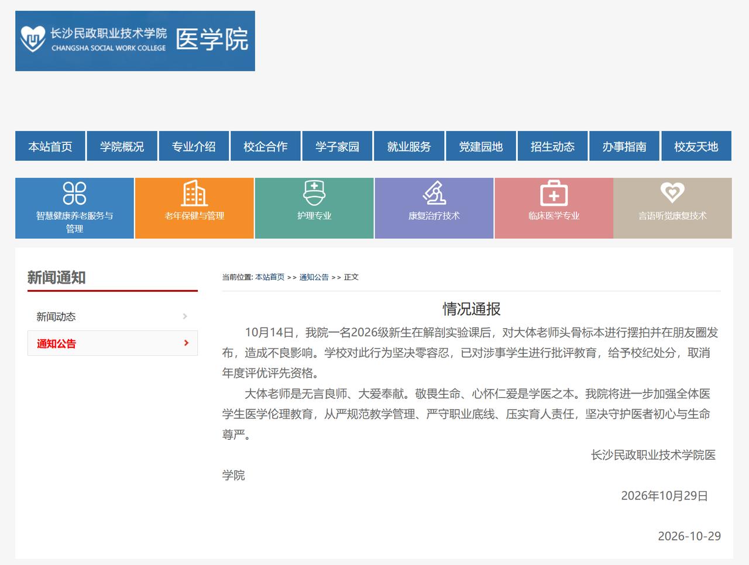Click the article date 2026年10月29日
Image resolution: width=749 pixels, height=565 pixels.
(664, 496)
